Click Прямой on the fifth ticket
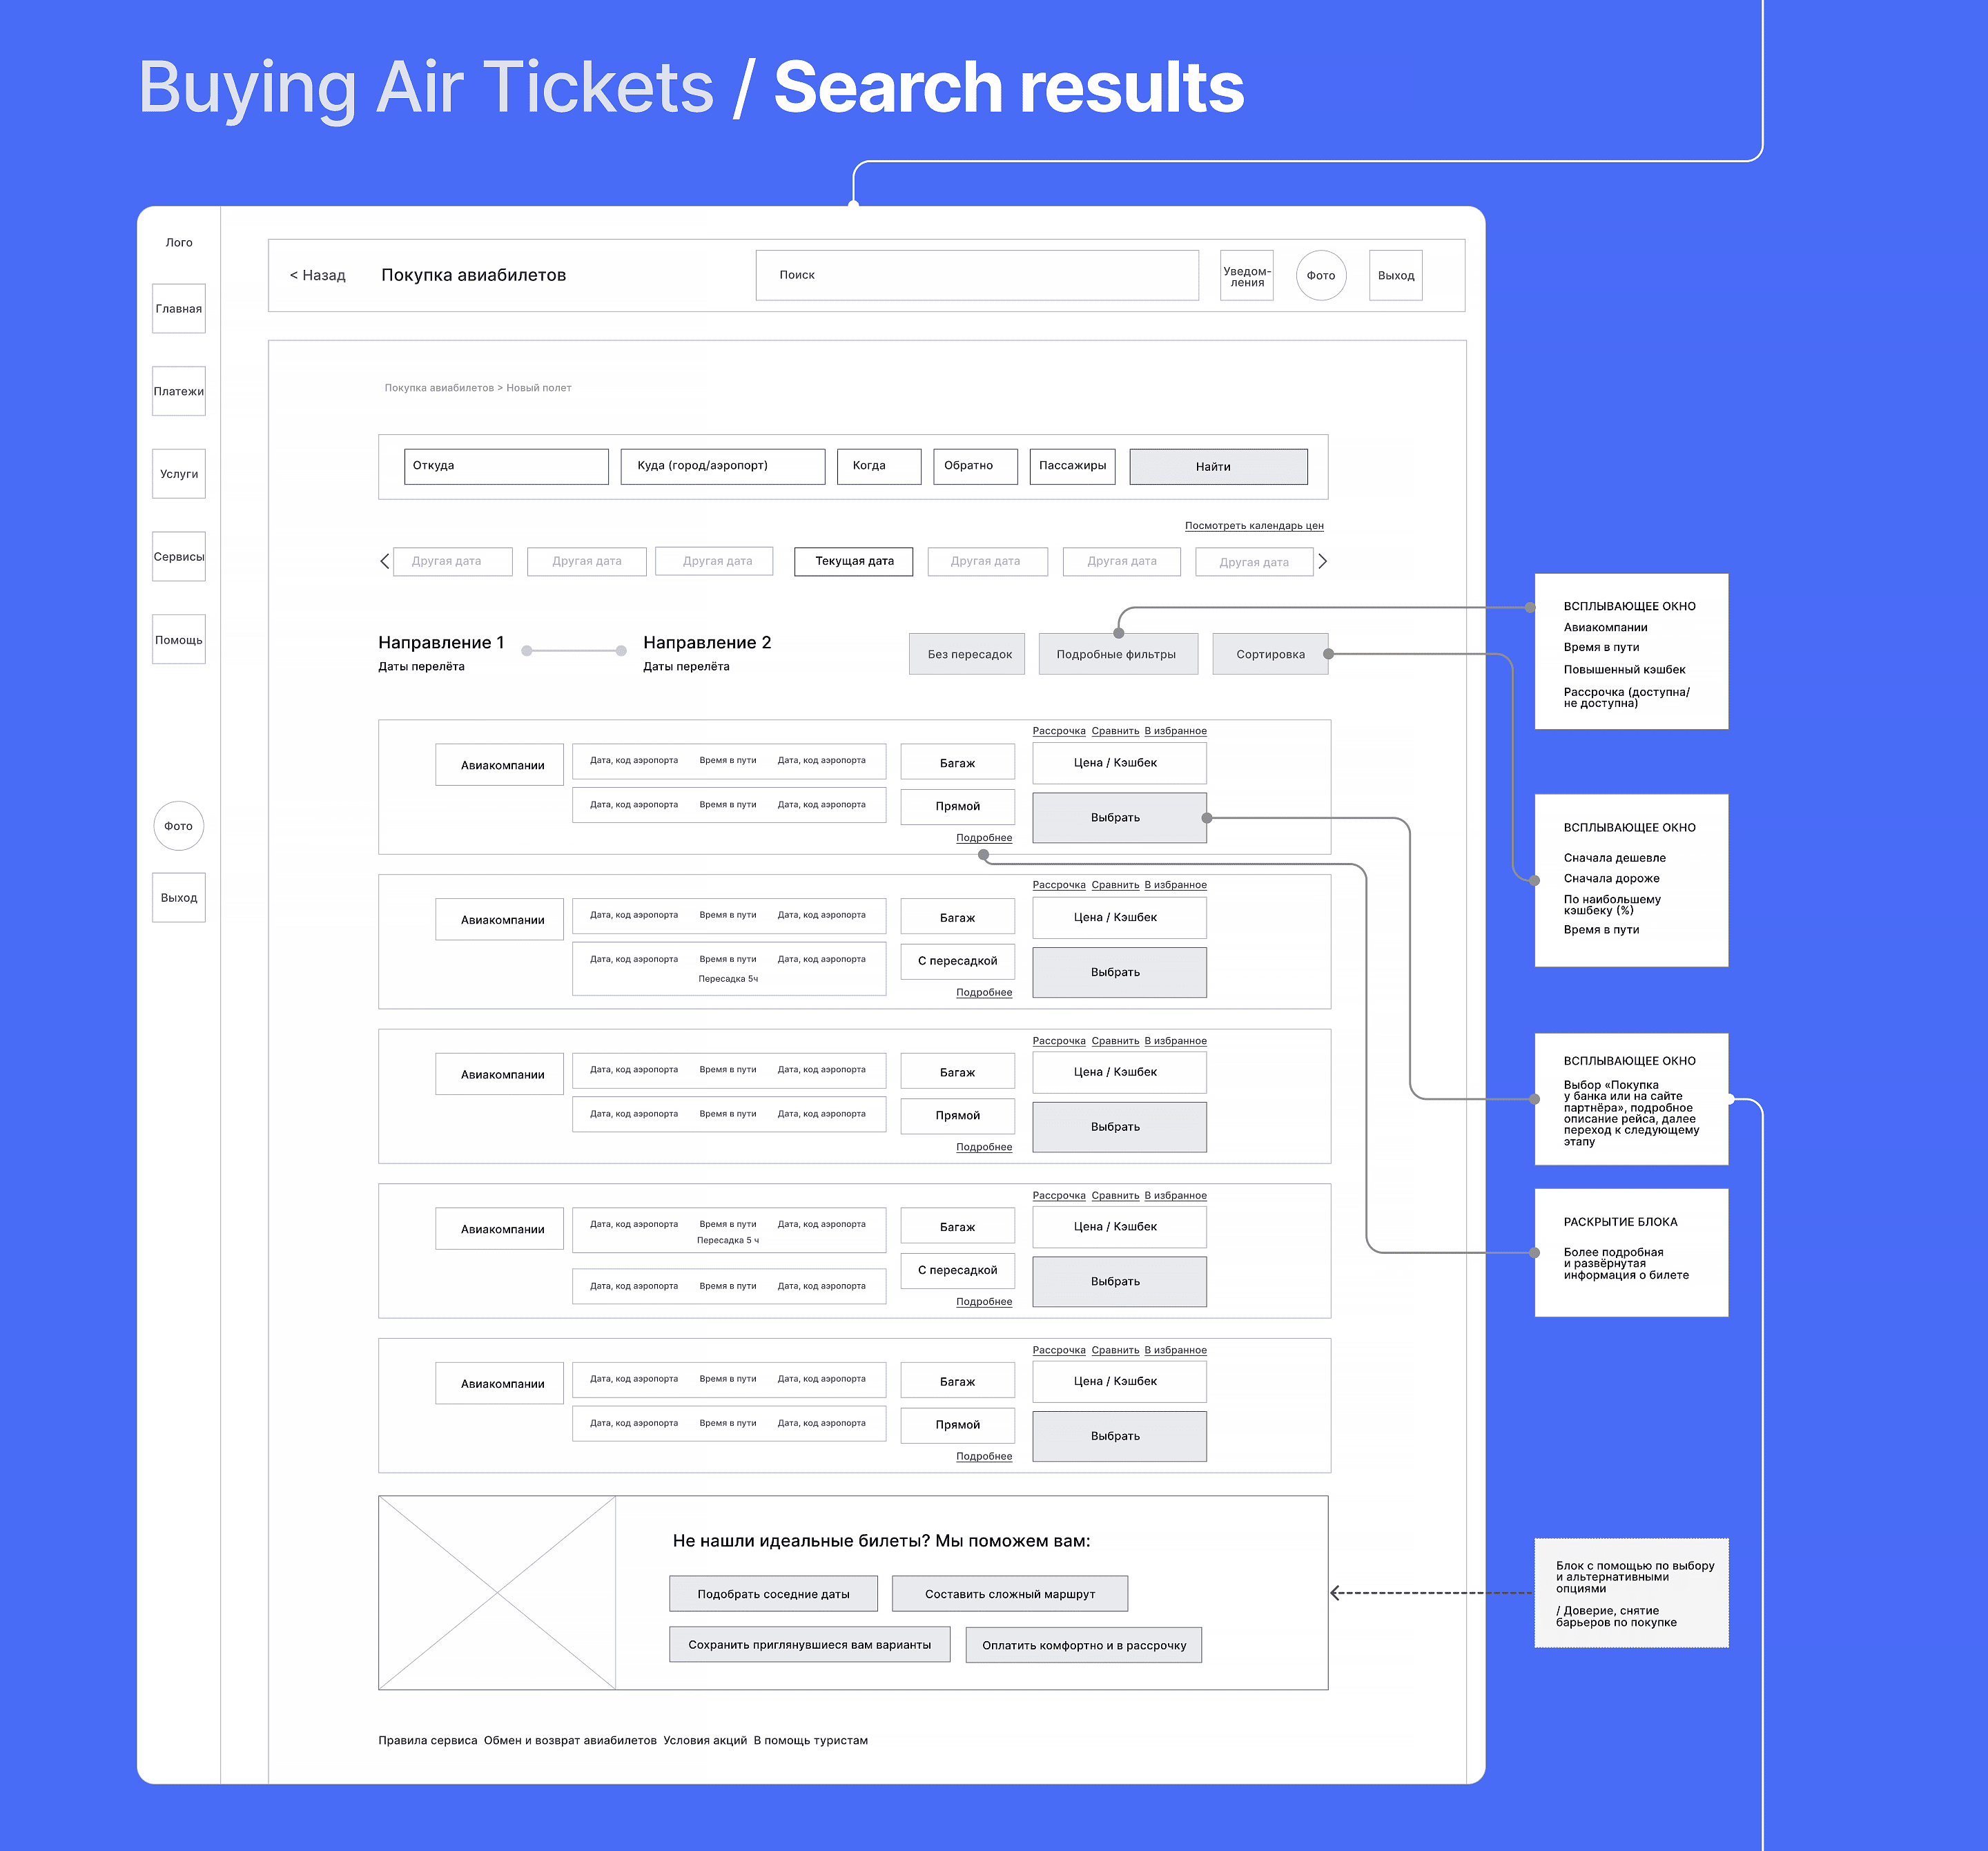1988x1851 pixels. (x=958, y=1425)
